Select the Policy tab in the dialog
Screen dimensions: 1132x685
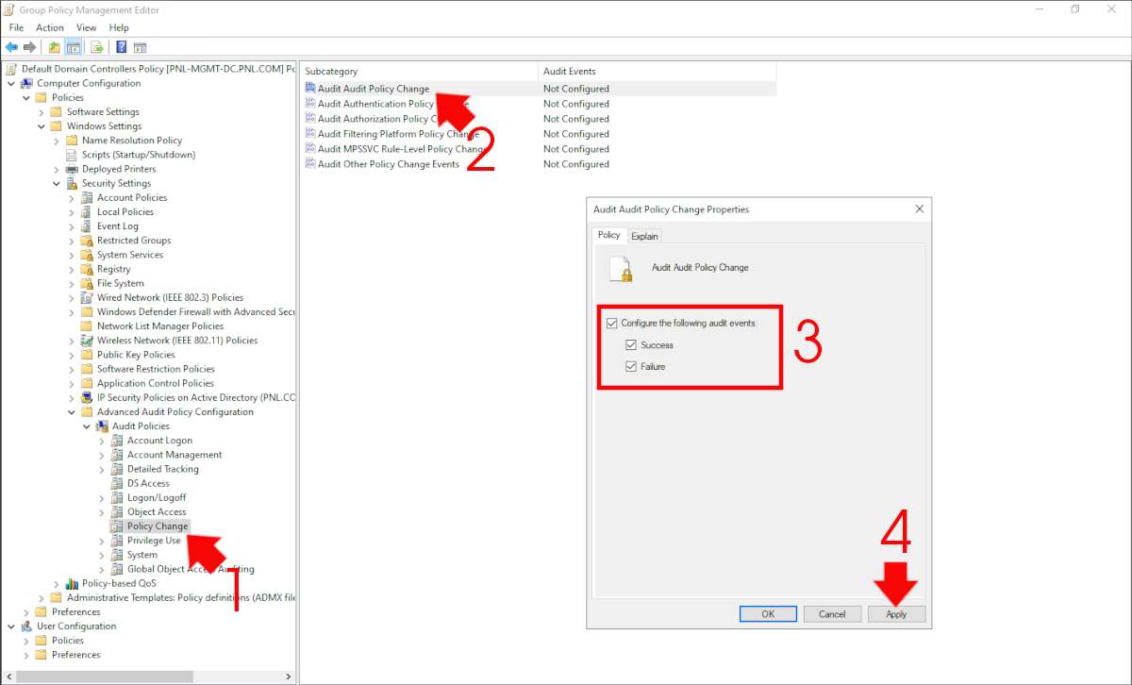pyautogui.click(x=609, y=235)
